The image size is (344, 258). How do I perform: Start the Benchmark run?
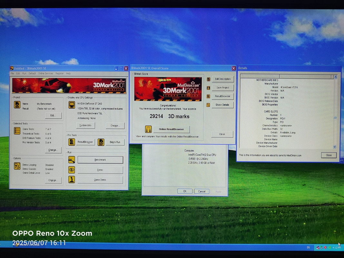click(100, 160)
